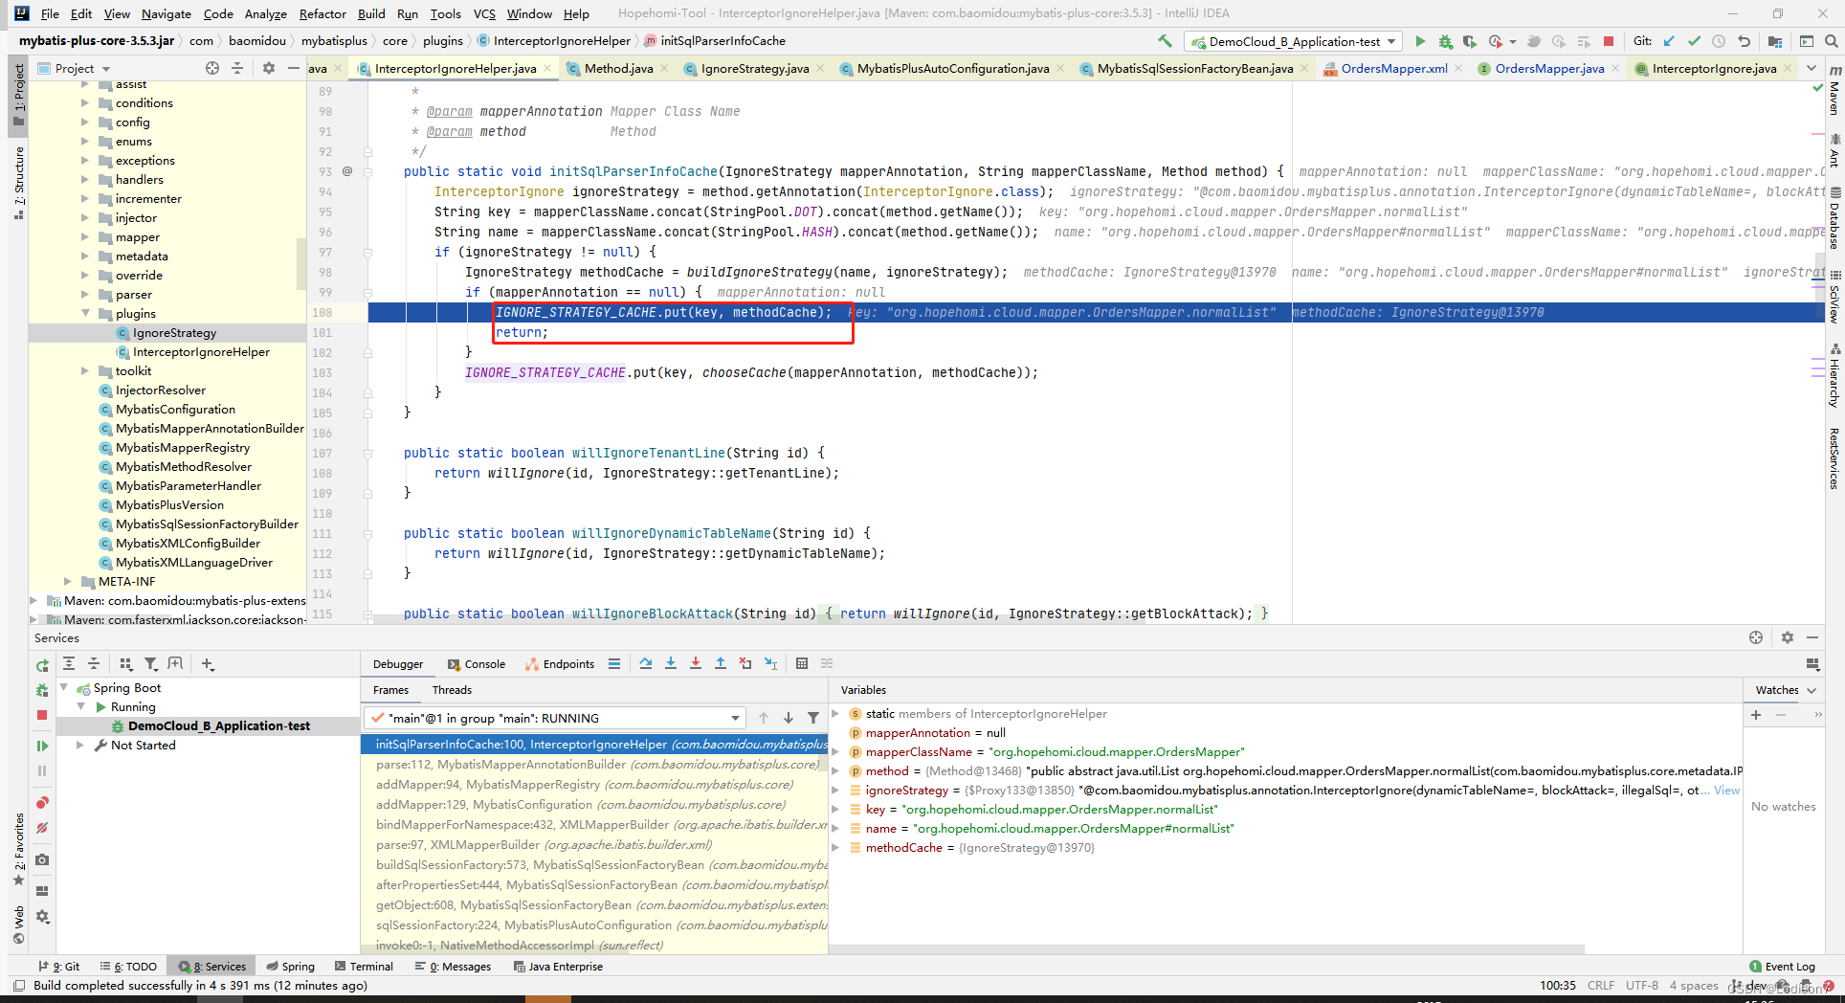
Task: Open Terminal tool window button
Action: [363, 966]
